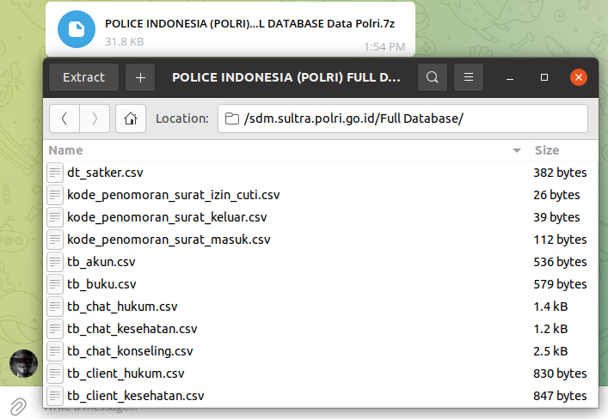This screenshot has height=419, width=608.
Task: Open the hamburger menu button
Action: click(x=469, y=77)
